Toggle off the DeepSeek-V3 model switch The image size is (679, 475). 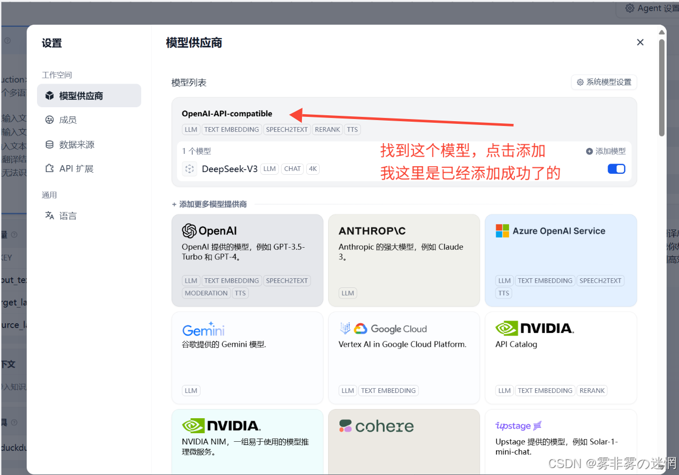click(x=616, y=169)
